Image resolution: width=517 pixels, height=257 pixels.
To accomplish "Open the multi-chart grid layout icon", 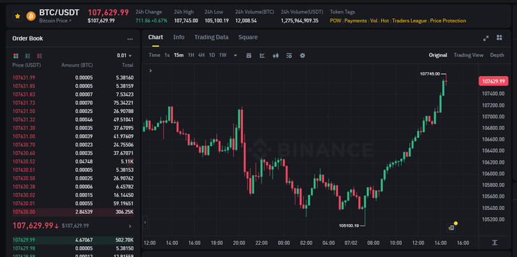I will [499, 38].
